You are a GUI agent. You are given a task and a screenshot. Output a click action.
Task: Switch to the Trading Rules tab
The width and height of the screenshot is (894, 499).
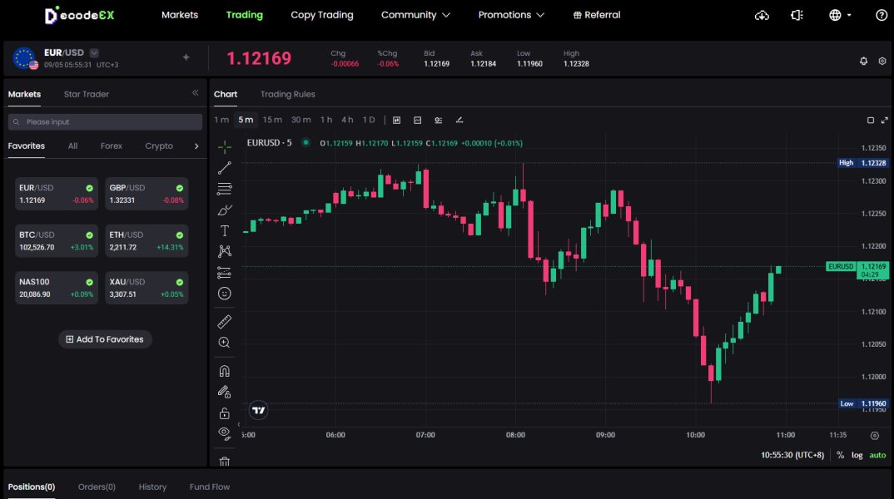[287, 94]
